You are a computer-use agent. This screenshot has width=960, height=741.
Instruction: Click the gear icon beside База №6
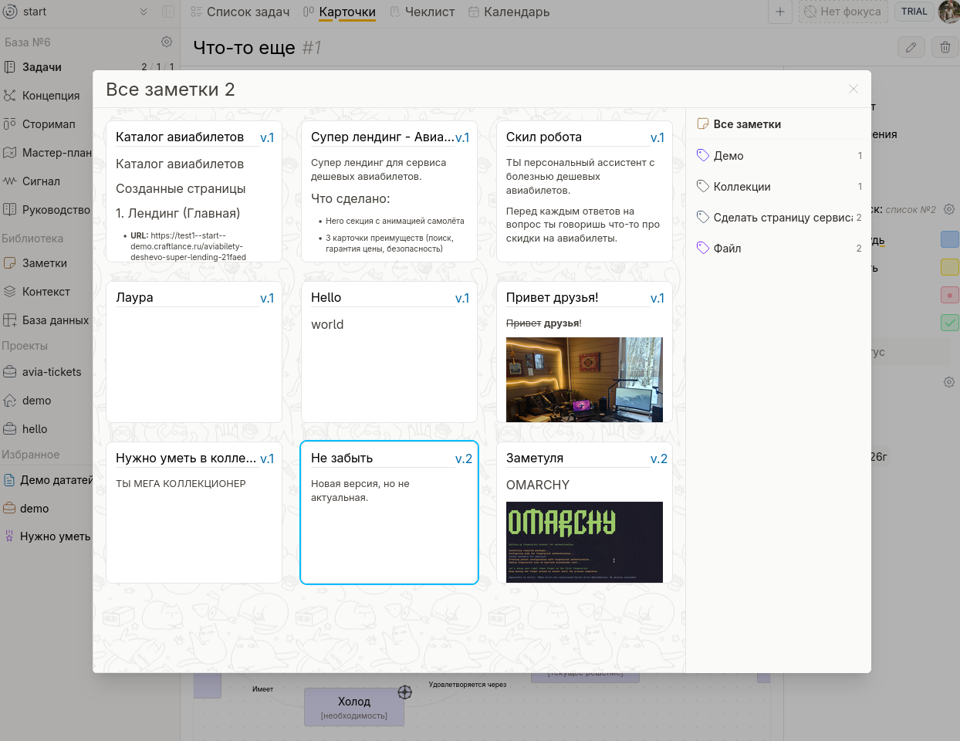167,42
